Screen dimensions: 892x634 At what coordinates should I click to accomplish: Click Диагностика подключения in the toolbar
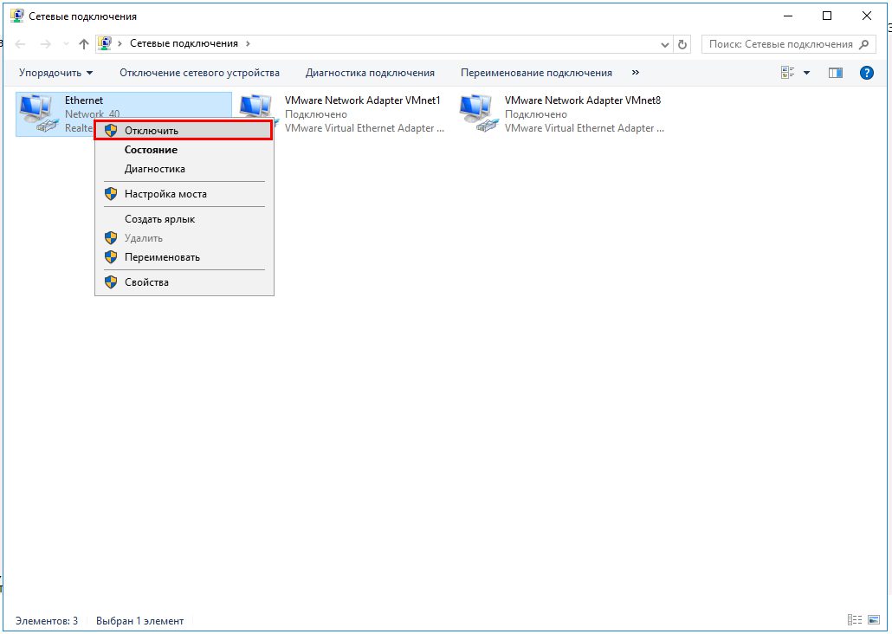tap(370, 73)
